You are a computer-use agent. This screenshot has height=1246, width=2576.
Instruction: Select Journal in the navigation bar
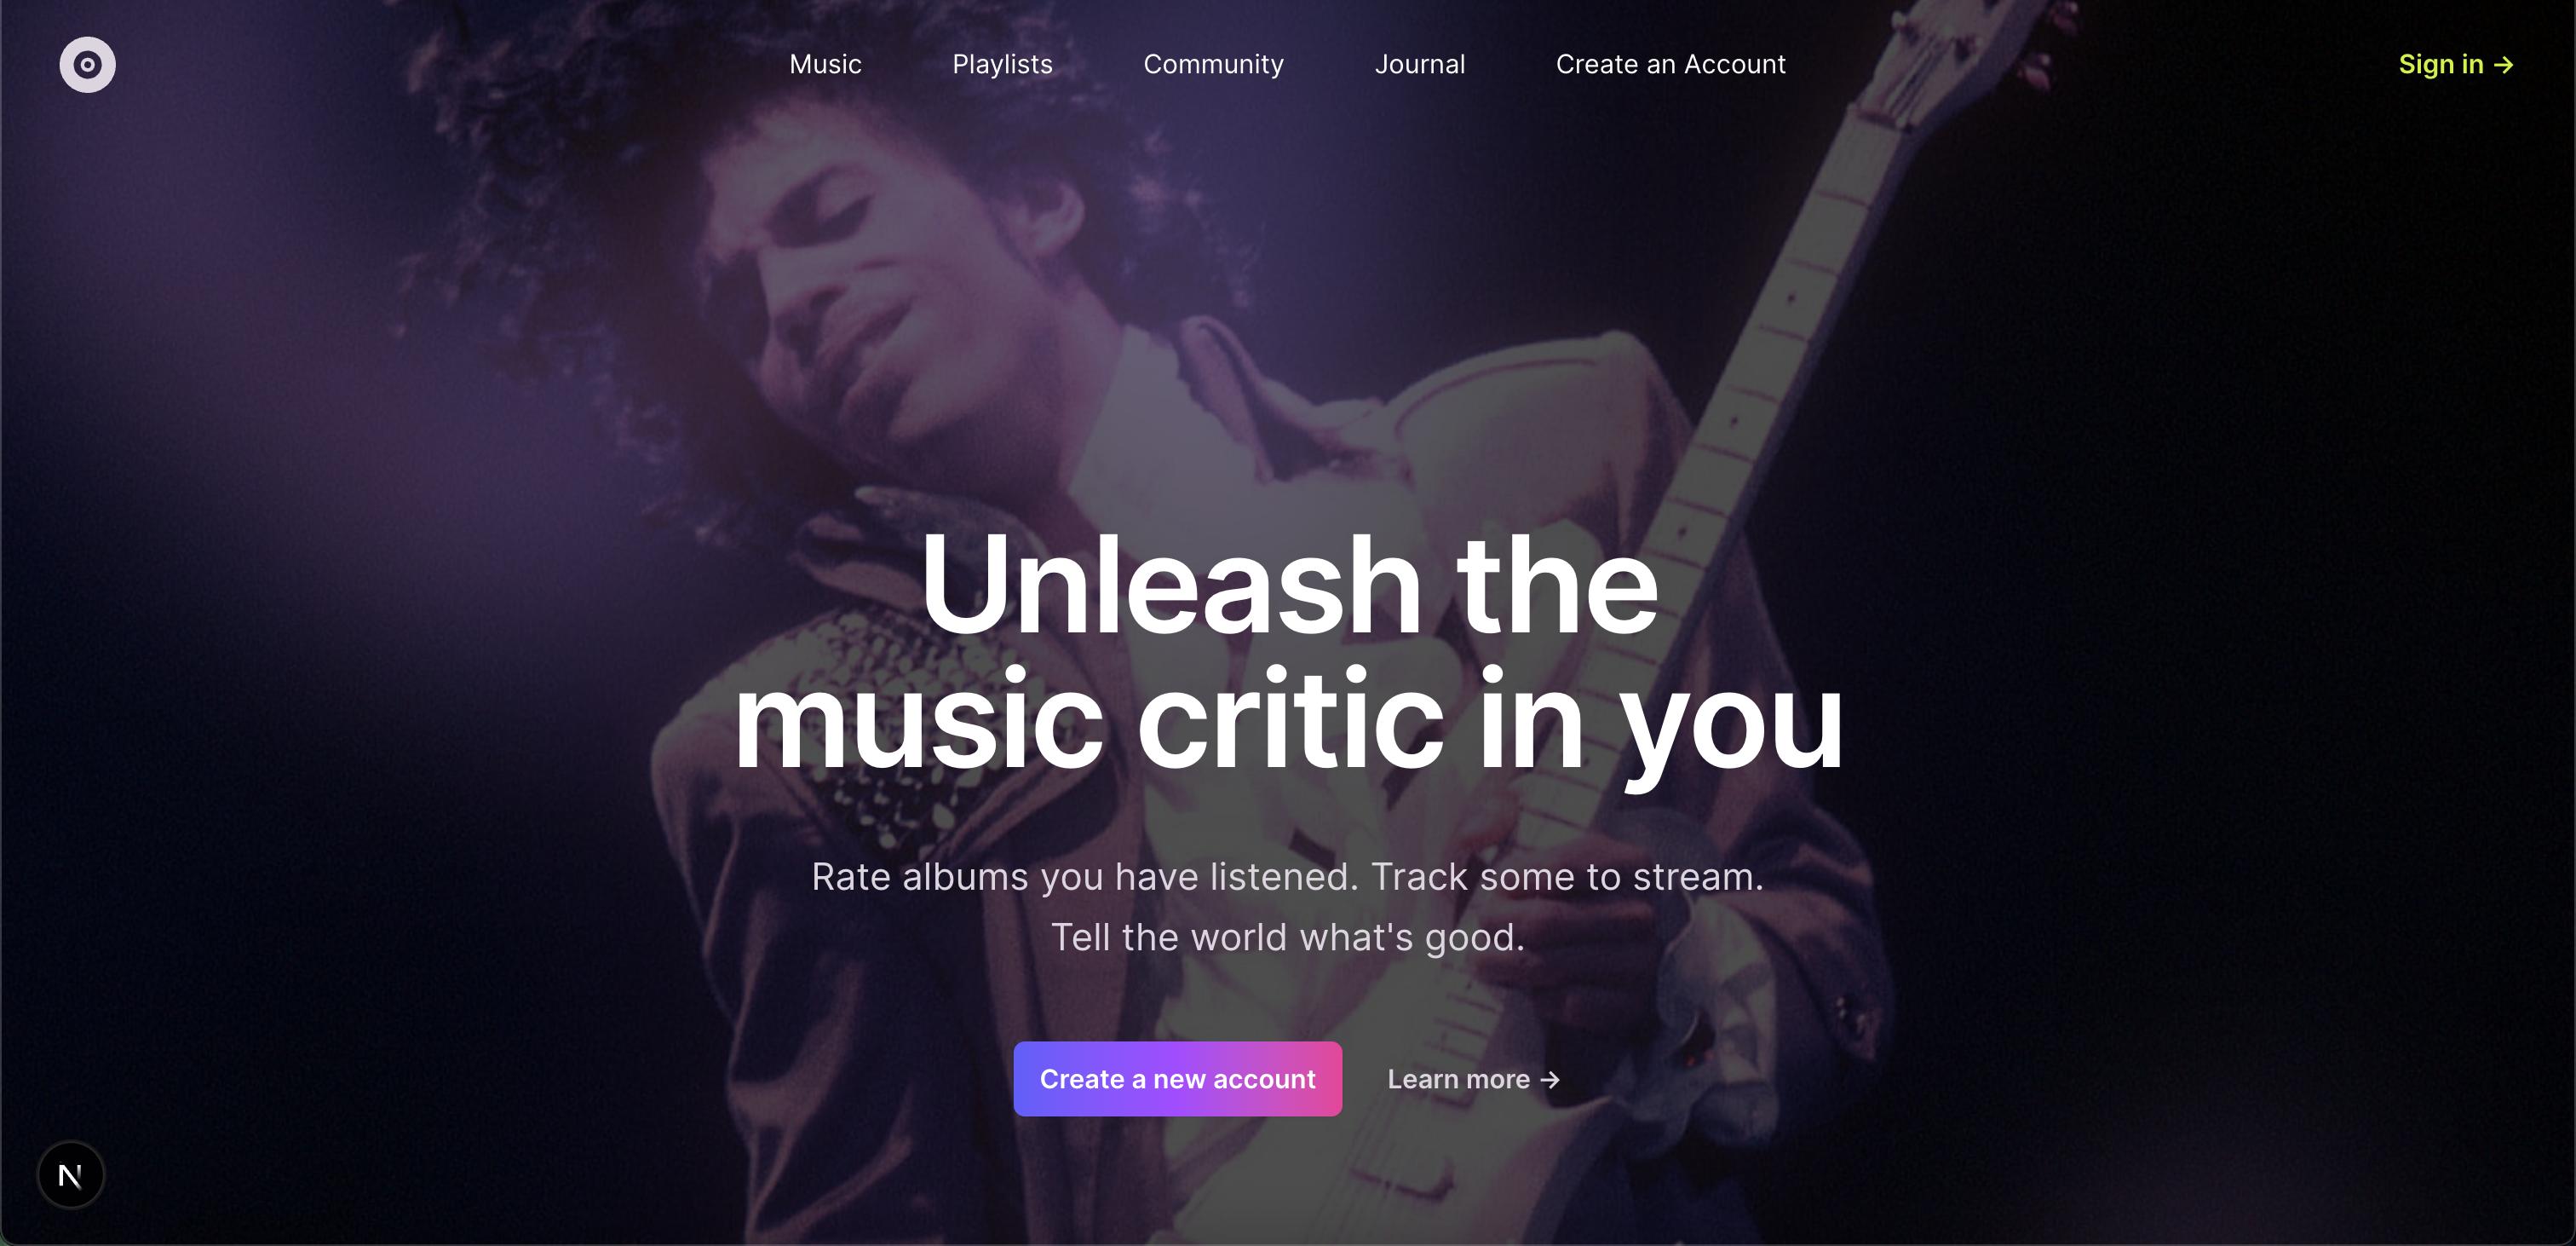coord(1419,64)
